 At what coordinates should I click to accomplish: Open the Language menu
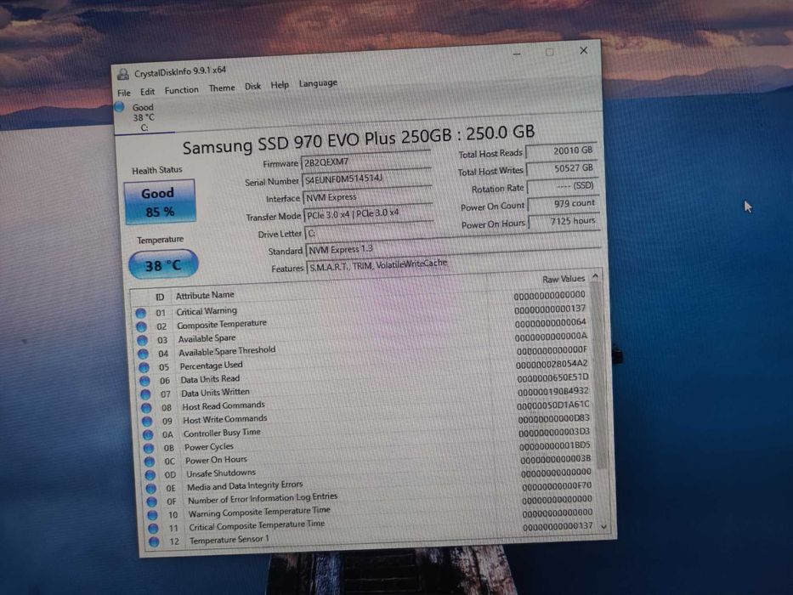pos(318,83)
